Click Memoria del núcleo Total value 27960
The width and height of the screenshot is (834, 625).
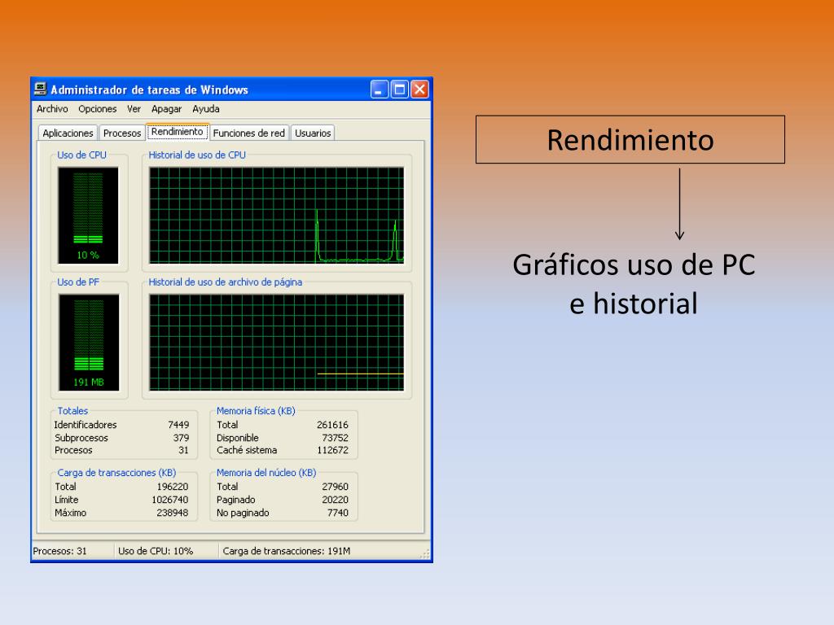[x=335, y=487]
